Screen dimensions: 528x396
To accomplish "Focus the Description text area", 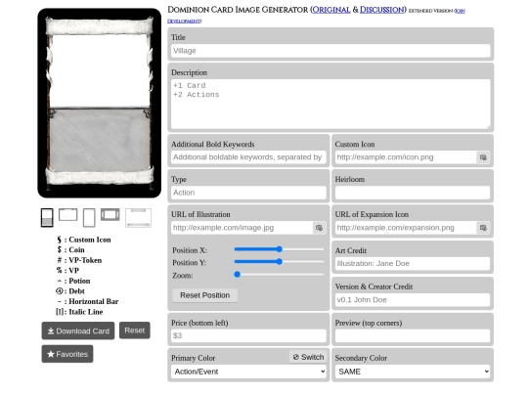I will [330, 104].
